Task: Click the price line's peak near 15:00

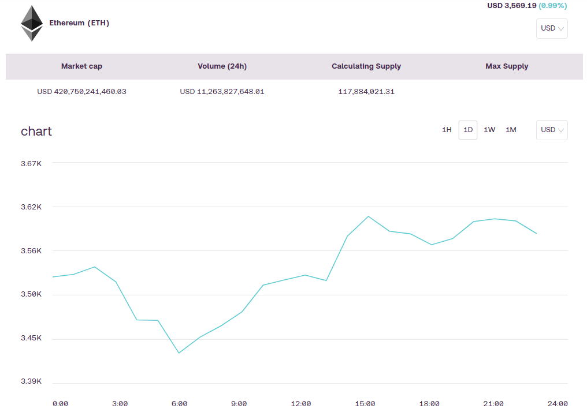Action: coord(369,216)
